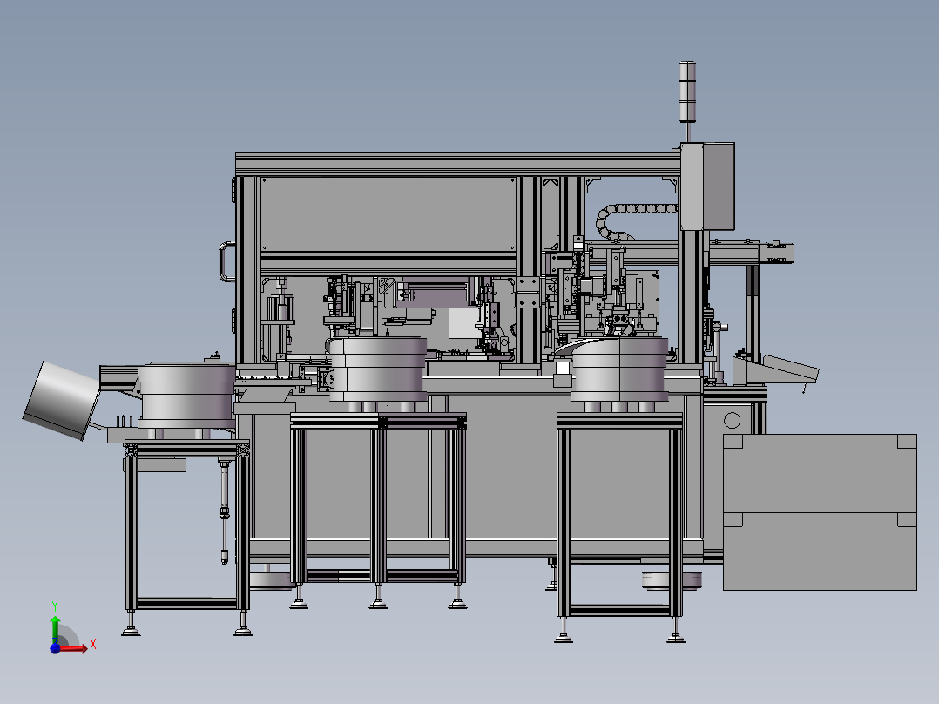Click the red X axis of the triad
Screen dimensions: 939x704
point(74,649)
